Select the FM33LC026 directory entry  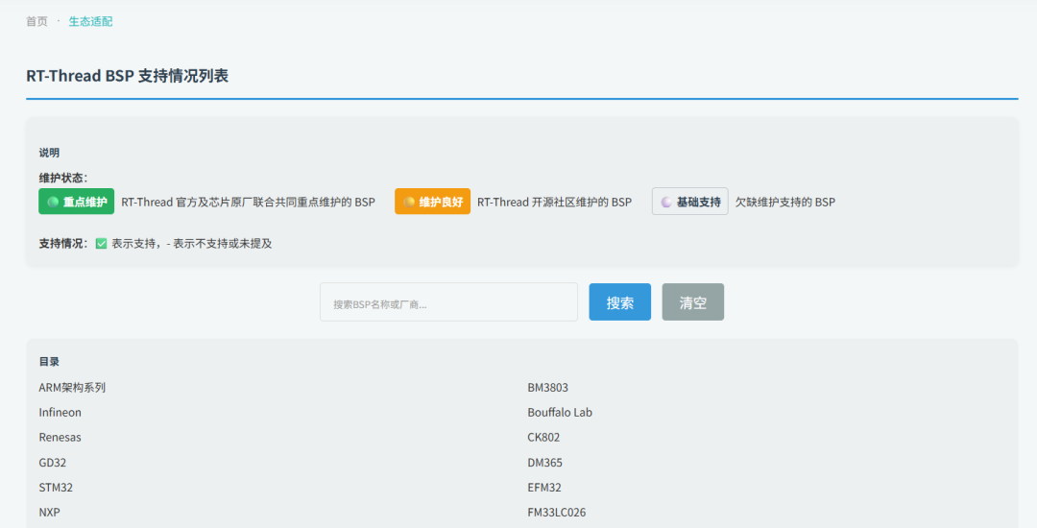(x=556, y=512)
